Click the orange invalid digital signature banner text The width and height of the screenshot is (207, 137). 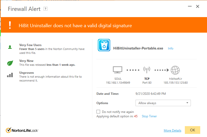pyautogui.click(x=75, y=25)
